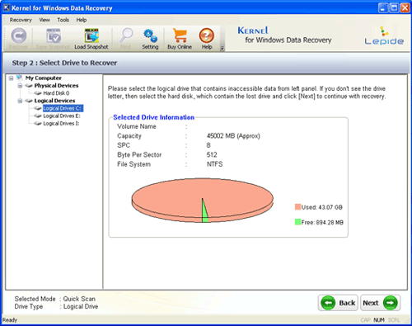Click the green Free legend swatch
This screenshot has height=326, width=412.
click(x=297, y=222)
